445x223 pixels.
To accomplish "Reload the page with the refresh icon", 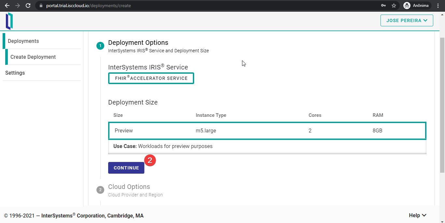I will click(28, 6).
